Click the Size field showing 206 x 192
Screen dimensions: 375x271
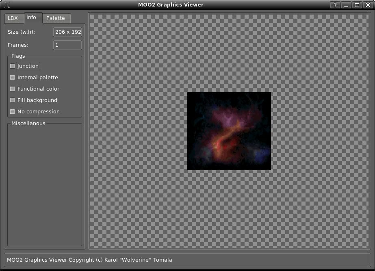(67, 32)
